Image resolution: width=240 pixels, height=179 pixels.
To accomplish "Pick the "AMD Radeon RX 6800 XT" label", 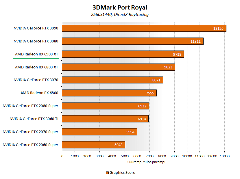I will point(37,67).
